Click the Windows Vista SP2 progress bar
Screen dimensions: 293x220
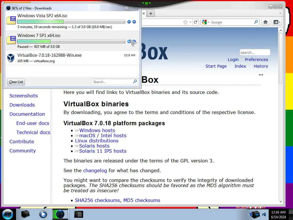coord(71,22)
